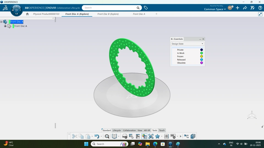Open the book icon dropdown arrow
264x148 pixels.
coord(119,136)
